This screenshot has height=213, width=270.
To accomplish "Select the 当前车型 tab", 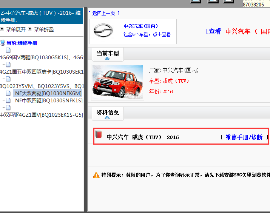I will pos(108,54).
